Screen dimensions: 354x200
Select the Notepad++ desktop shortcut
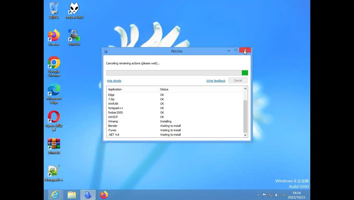point(54,173)
